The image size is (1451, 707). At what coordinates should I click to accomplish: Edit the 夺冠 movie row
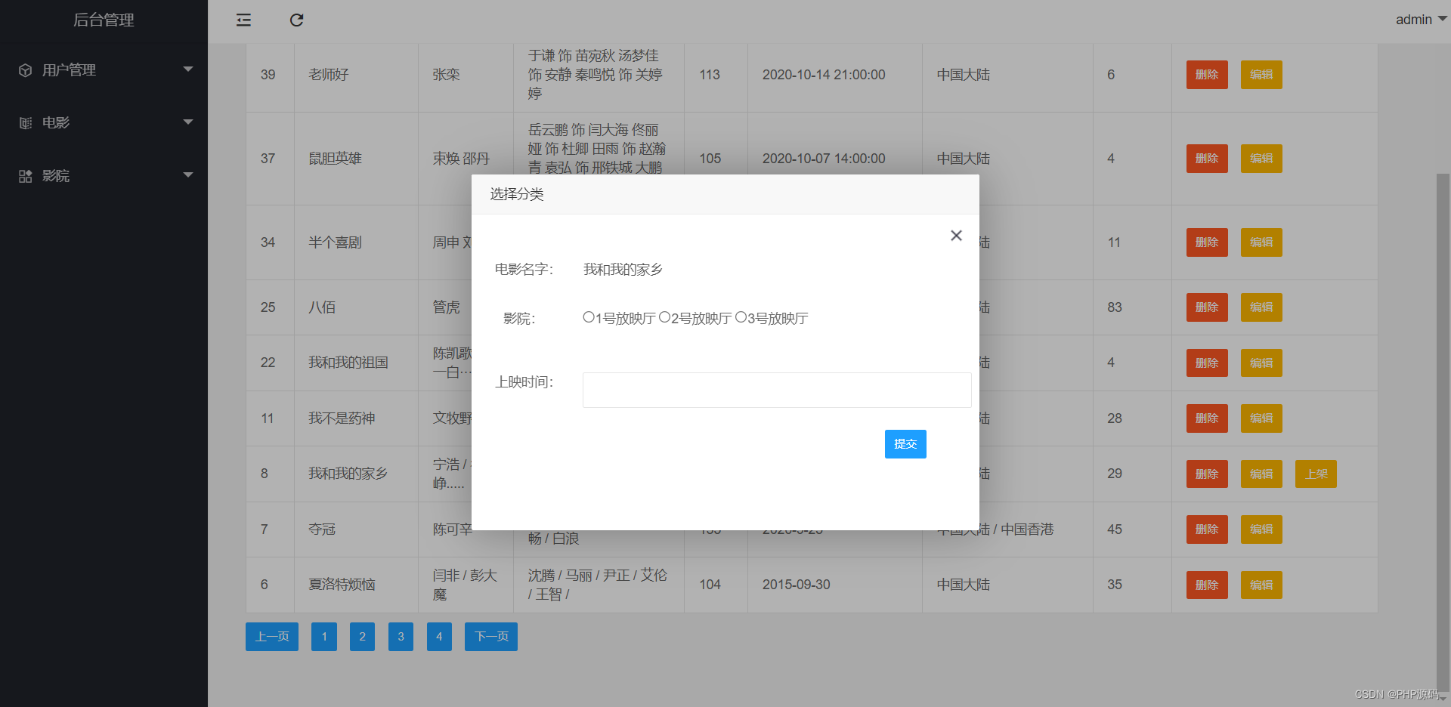[1261, 529]
